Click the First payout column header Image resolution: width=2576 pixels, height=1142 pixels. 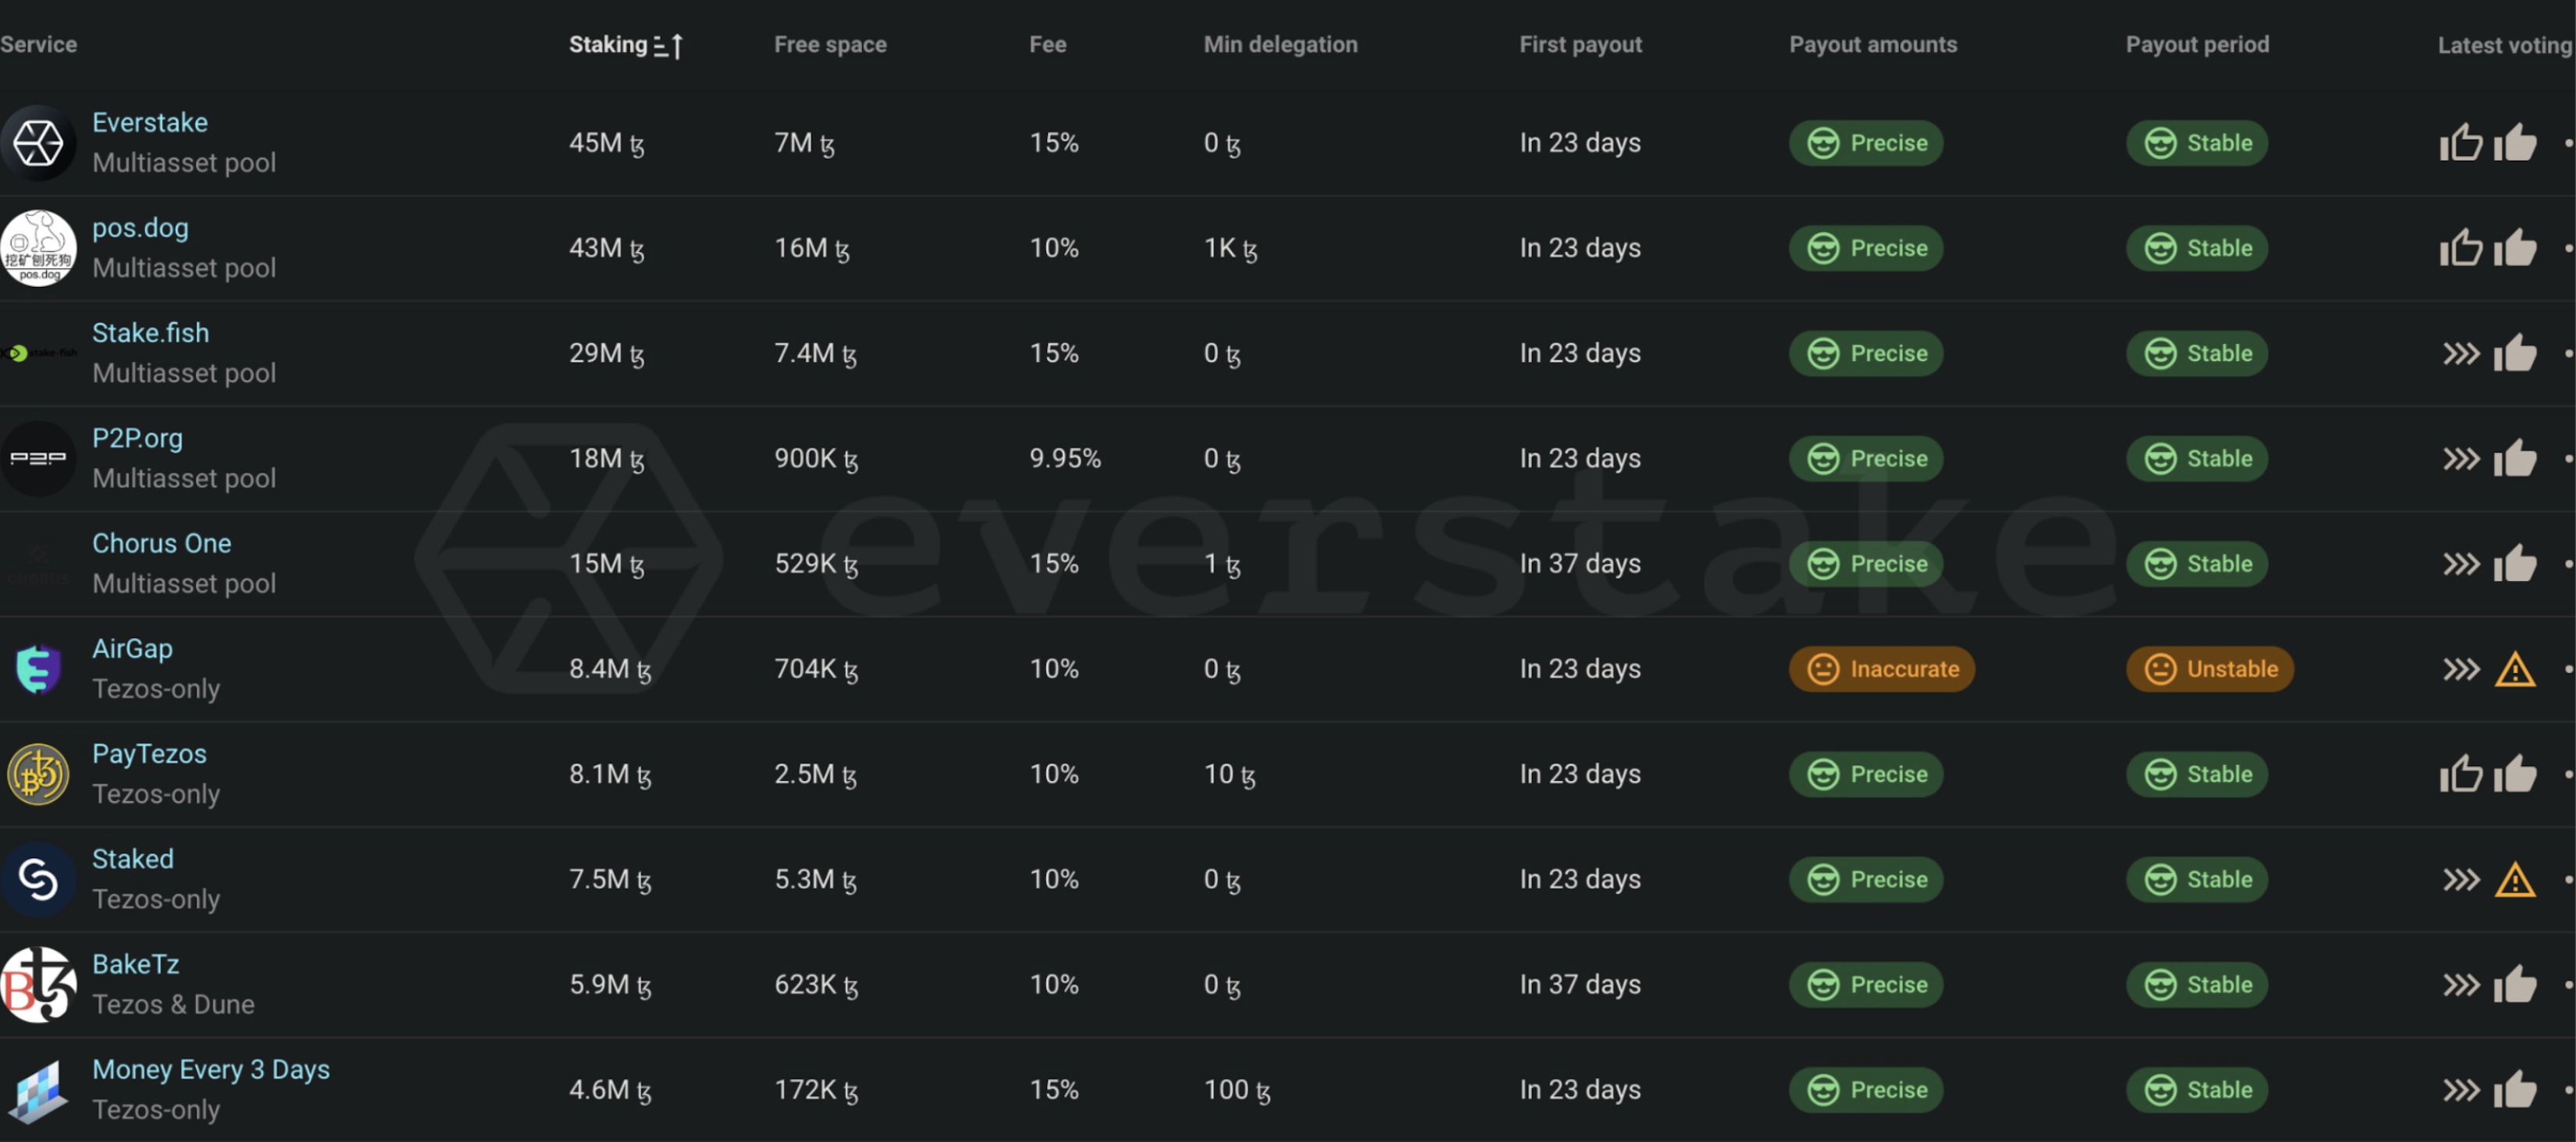[x=1580, y=44]
